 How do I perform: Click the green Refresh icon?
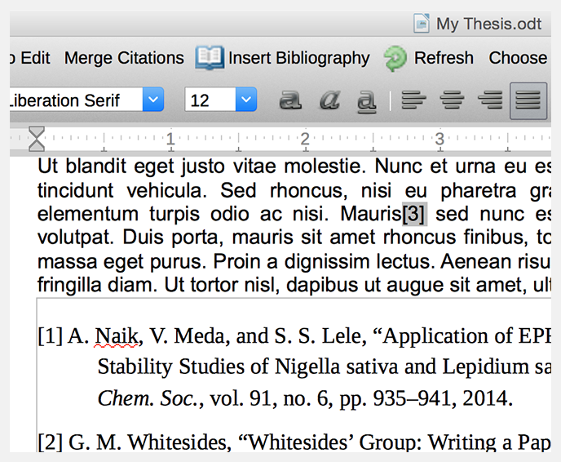(x=395, y=58)
